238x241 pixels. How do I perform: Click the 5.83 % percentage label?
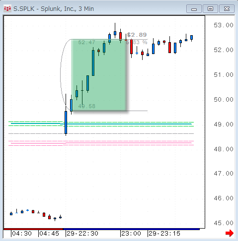(x=137, y=42)
